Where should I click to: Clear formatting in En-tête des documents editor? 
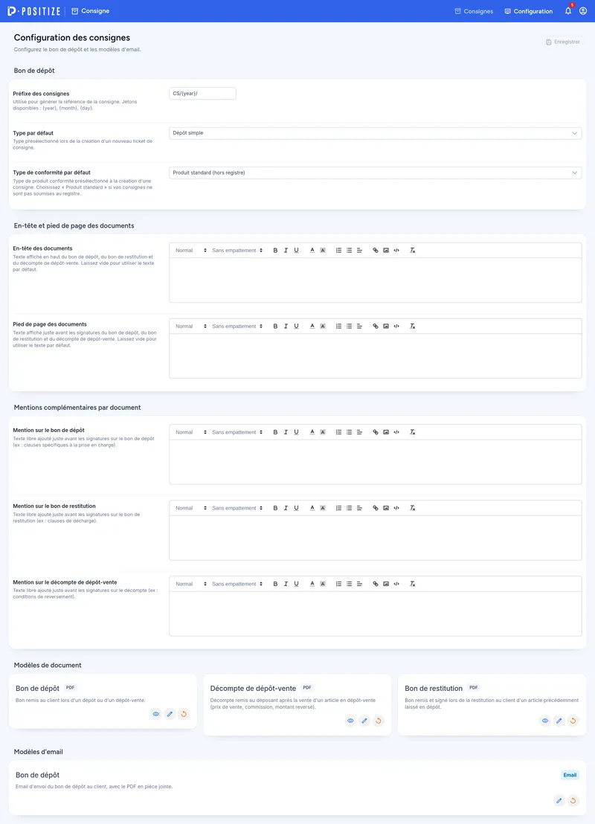click(x=413, y=250)
